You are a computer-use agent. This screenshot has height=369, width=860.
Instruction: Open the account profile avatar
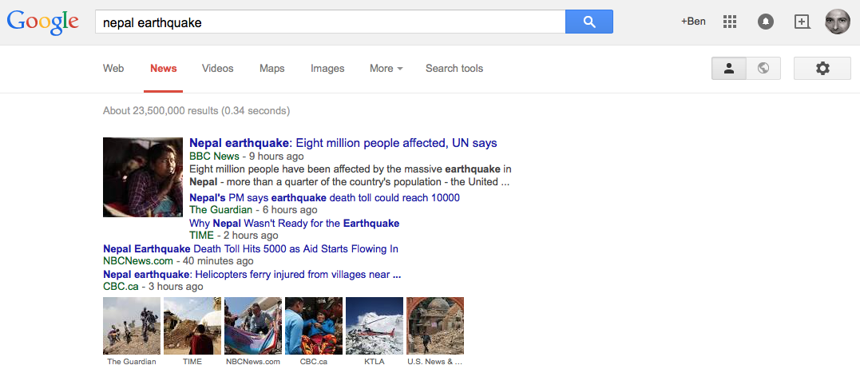click(837, 22)
